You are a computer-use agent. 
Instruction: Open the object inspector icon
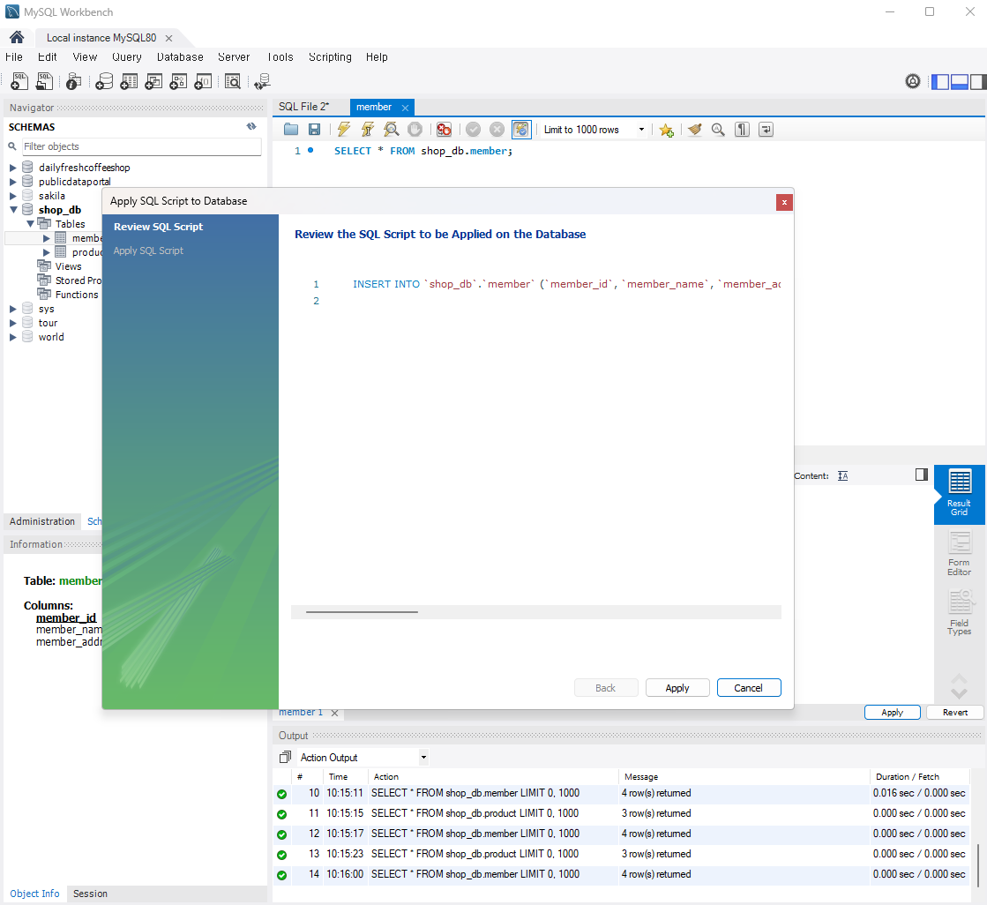[x=73, y=81]
